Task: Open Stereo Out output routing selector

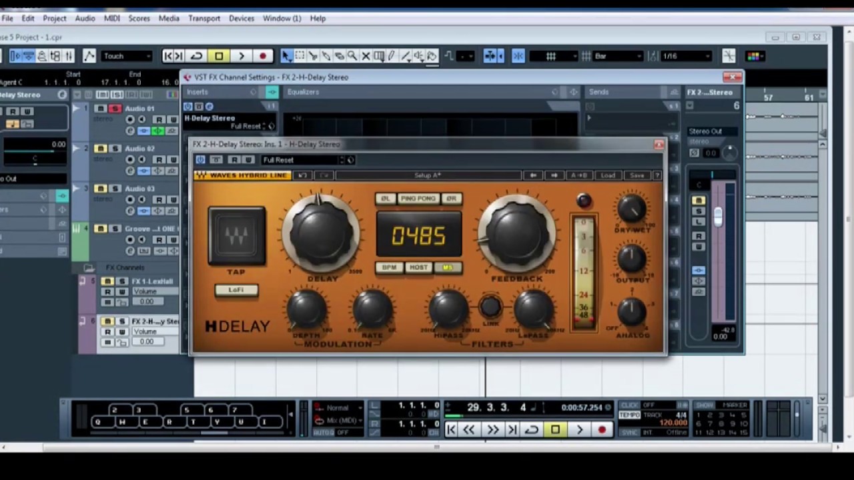Action: pos(713,131)
